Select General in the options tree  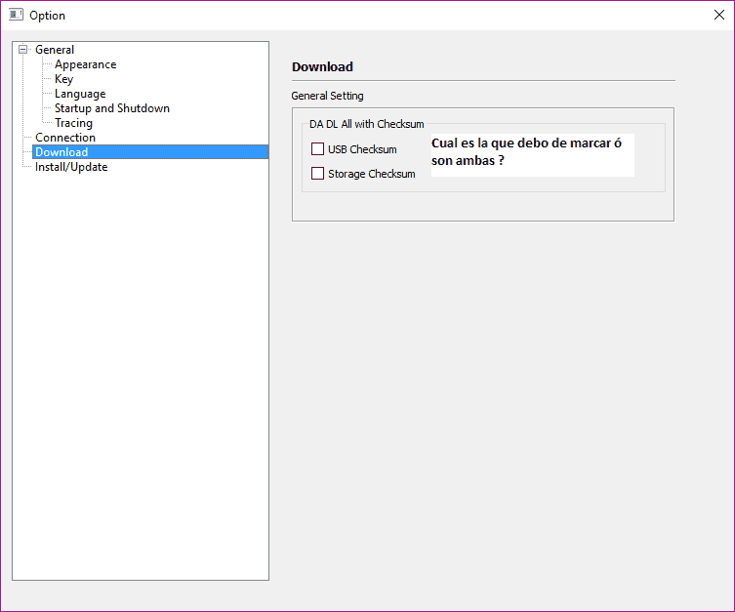(x=55, y=50)
